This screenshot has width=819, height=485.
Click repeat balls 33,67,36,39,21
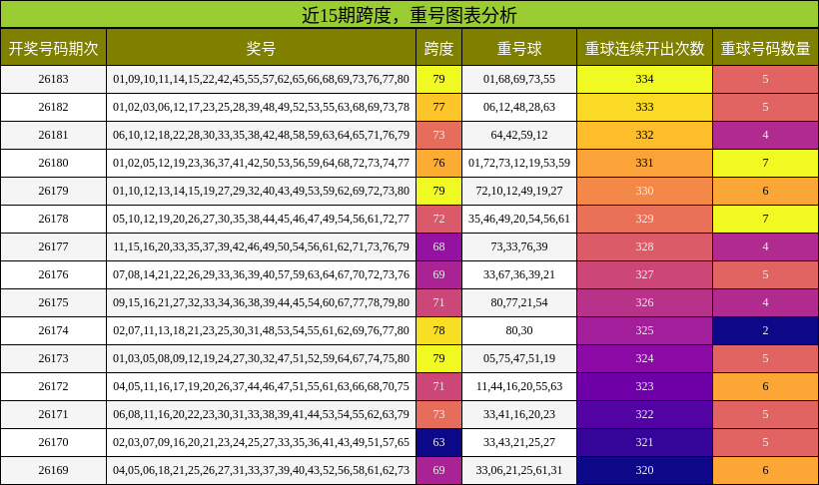click(x=519, y=274)
